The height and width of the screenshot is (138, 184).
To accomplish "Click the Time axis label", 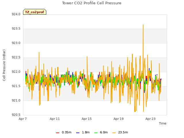I will (162, 123).
